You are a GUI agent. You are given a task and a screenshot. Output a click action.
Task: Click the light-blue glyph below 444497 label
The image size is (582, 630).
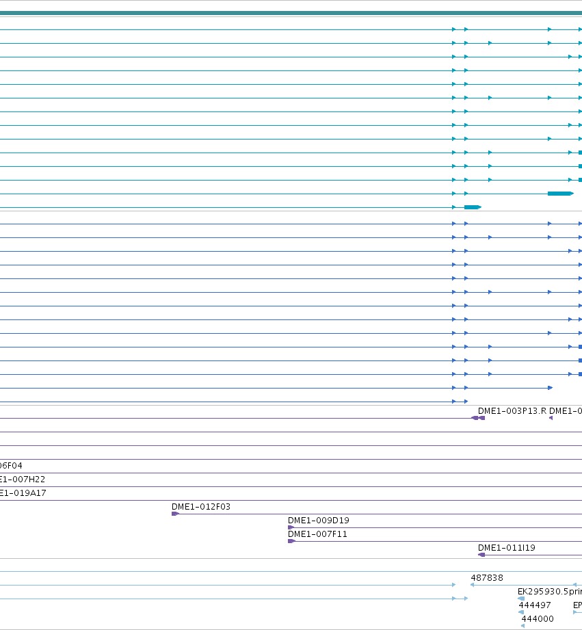pos(521,612)
